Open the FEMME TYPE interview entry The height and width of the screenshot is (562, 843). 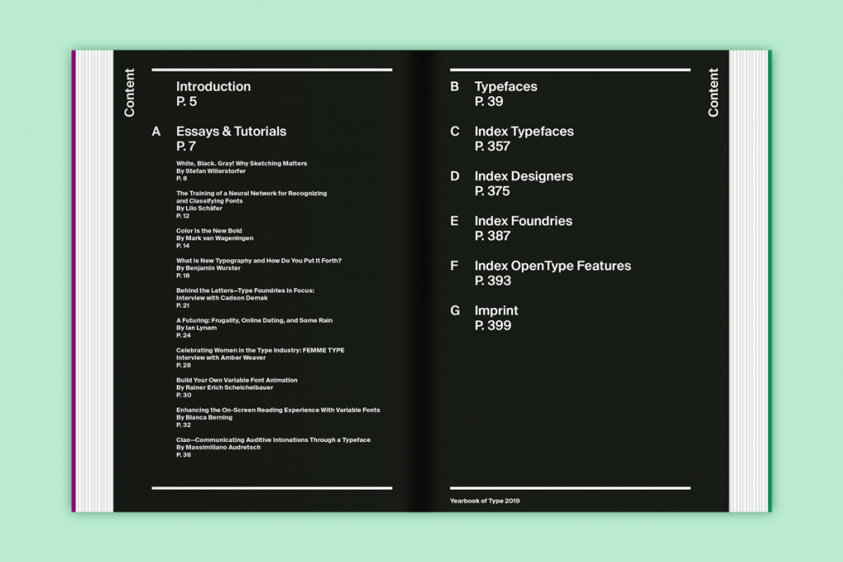(x=259, y=355)
